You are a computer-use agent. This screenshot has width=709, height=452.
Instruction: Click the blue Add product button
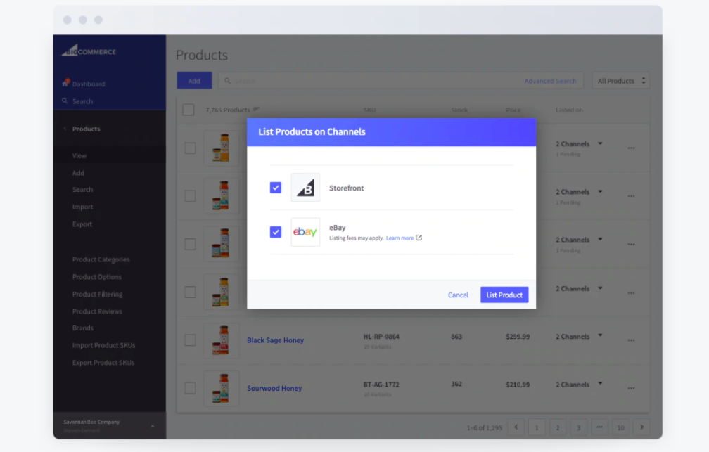click(x=194, y=80)
